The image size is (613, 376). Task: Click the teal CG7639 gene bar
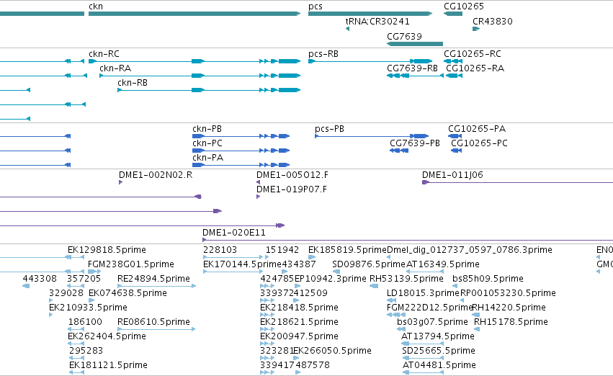(x=415, y=44)
